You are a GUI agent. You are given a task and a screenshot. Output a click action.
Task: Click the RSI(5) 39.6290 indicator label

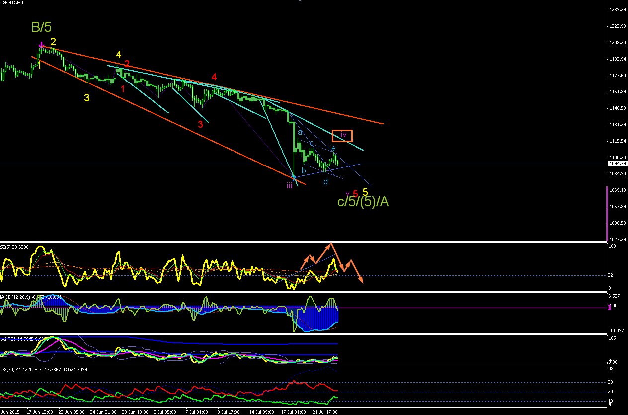[14, 247]
